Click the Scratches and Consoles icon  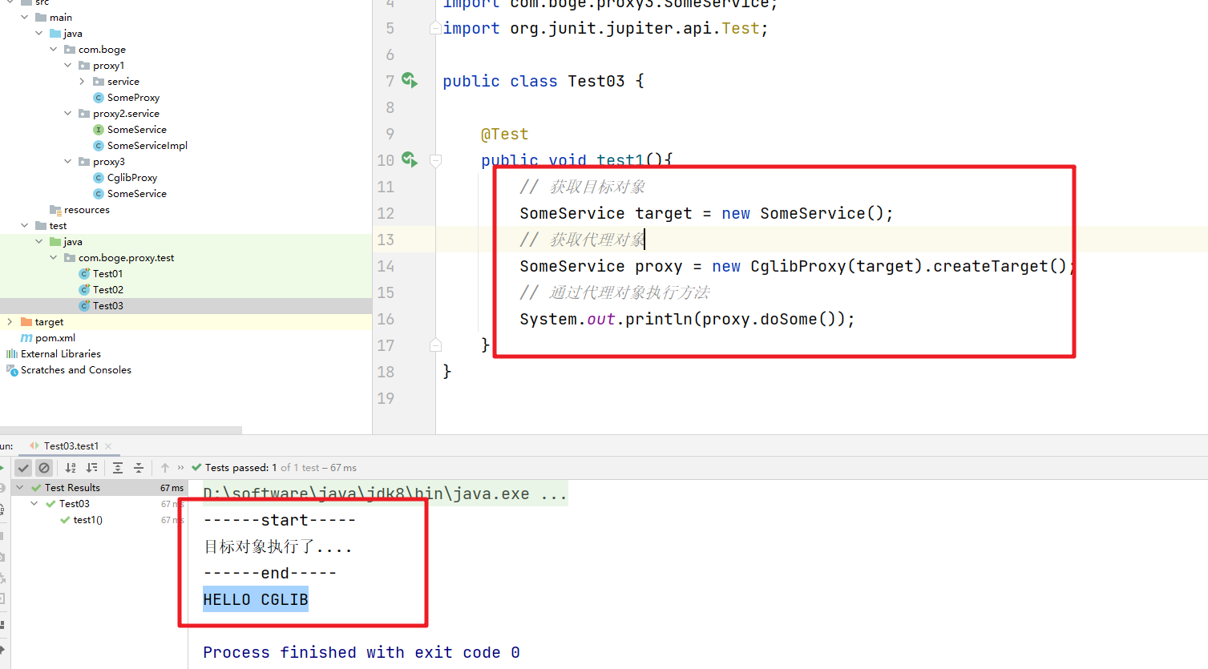pos(12,369)
